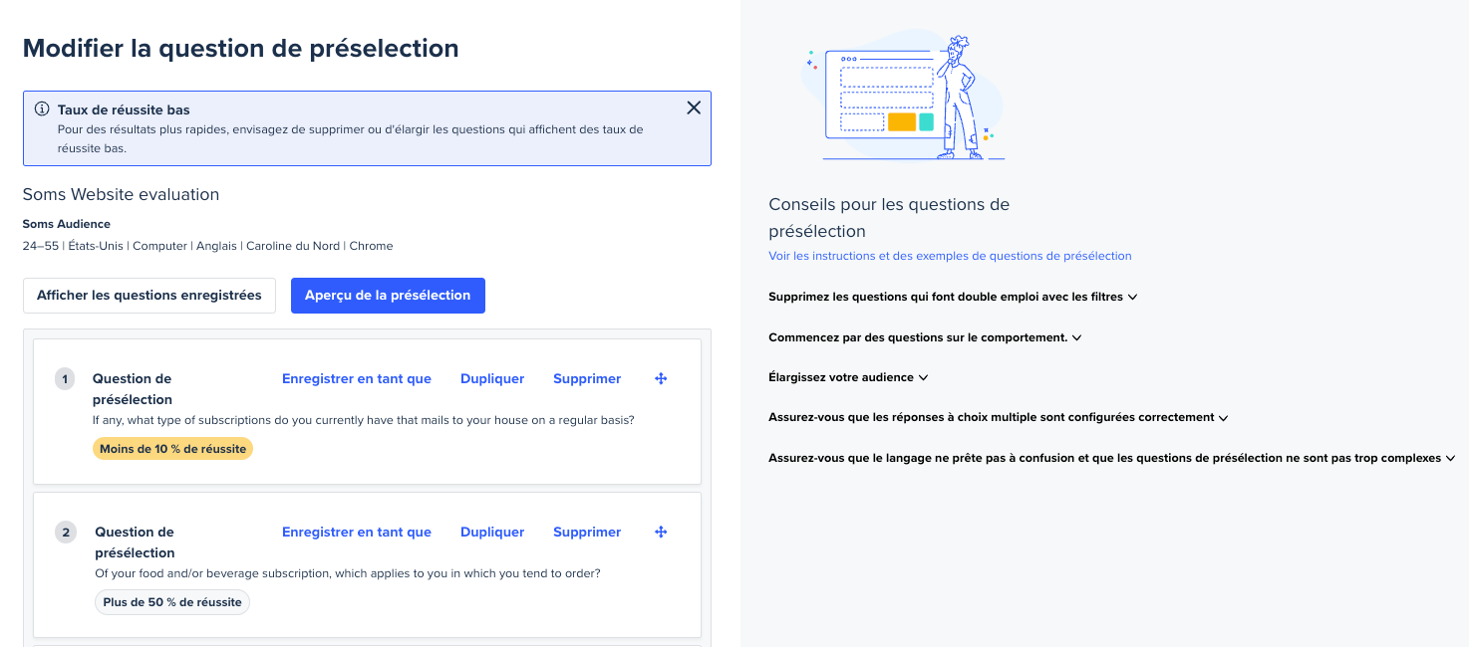
Task: Click 'Plus de 50 % de réussite' badge
Action: point(172,602)
